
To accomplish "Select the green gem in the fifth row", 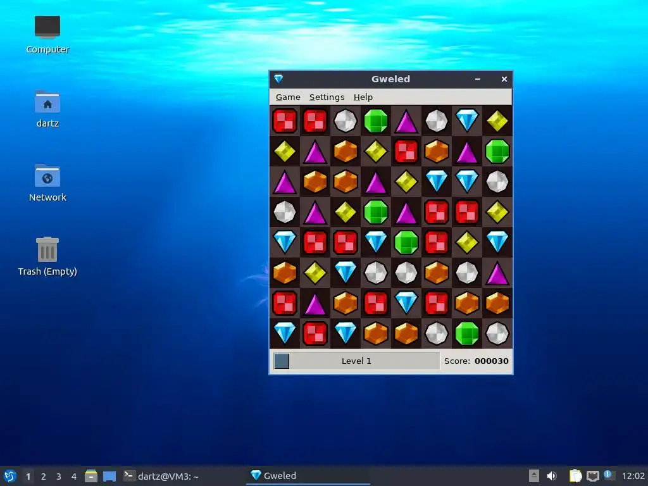I will click(406, 242).
